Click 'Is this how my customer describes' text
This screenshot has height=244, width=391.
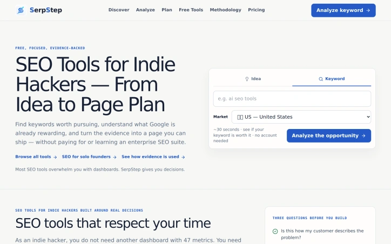click(x=322, y=234)
